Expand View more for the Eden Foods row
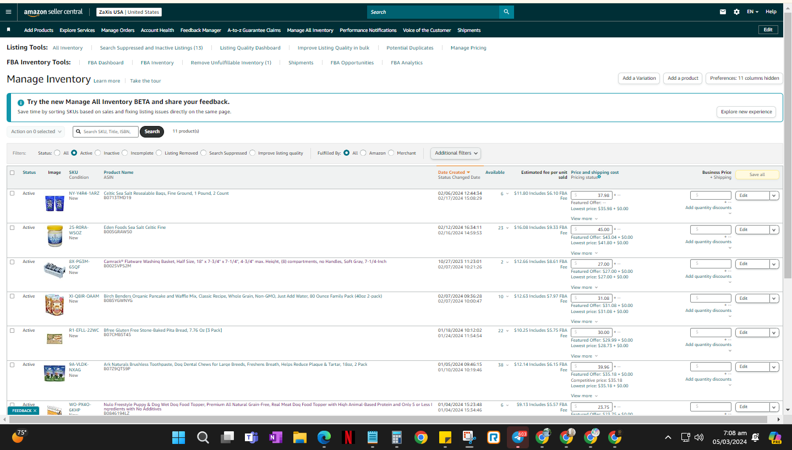This screenshot has width=792, height=450. point(584,253)
